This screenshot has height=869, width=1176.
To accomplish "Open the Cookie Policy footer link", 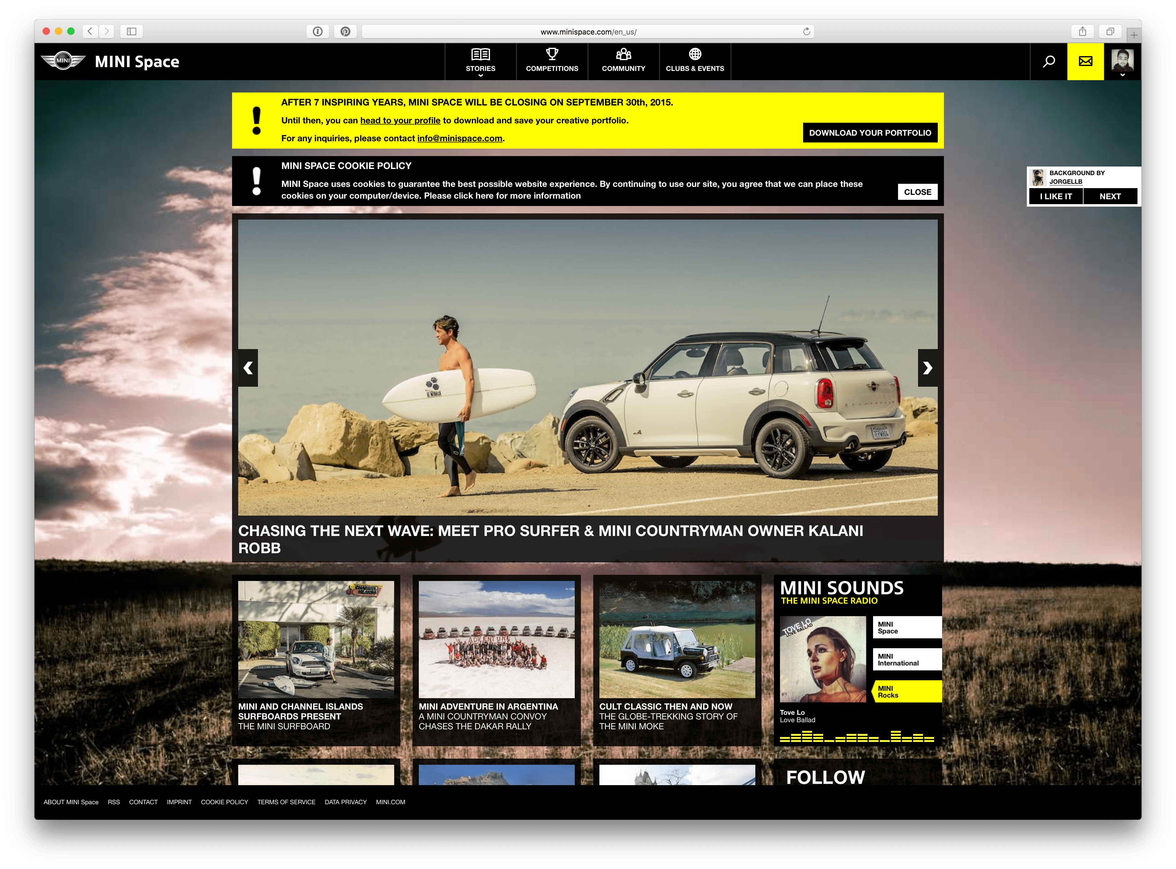I will 224,802.
